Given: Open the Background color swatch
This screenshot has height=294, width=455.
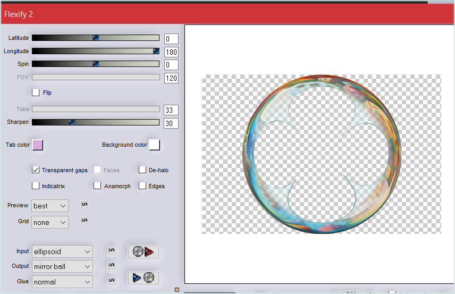Looking at the screenshot, I should coord(154,145).
